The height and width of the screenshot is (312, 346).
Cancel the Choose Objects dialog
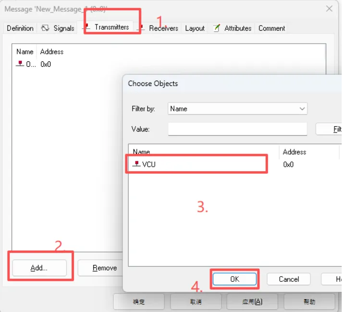coord(288,279)
